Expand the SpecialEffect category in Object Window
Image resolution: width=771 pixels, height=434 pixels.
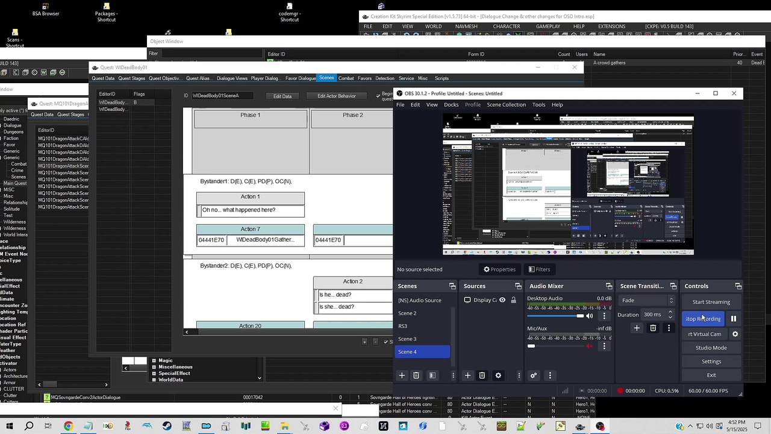pos(154,374)
